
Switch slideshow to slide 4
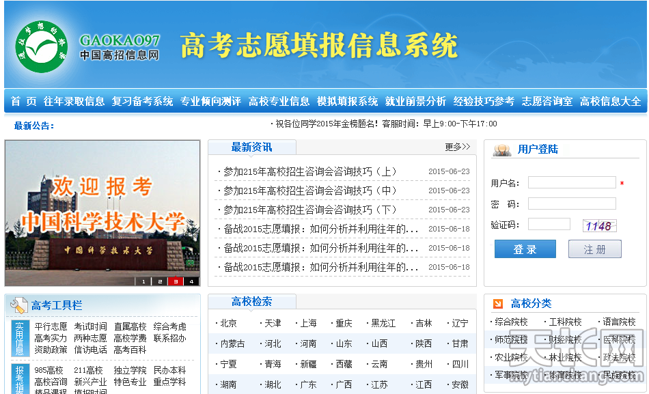click(191, 281)
